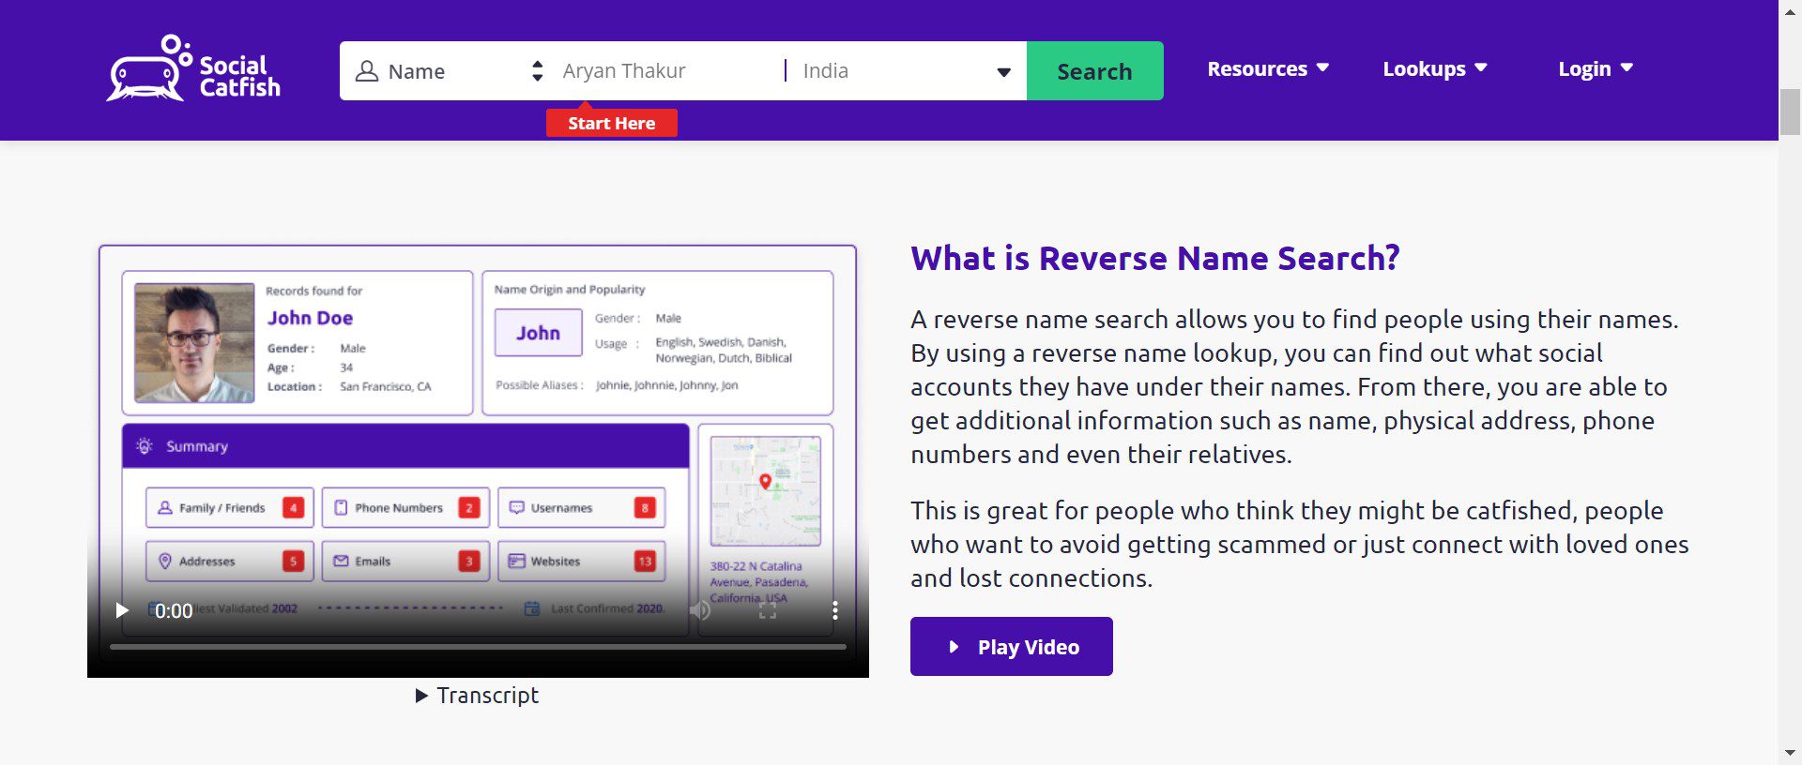Screen dimensions: 1802x765
Task: Expand the Transcript disclosure triangle
Action: [x=422, y=696]
